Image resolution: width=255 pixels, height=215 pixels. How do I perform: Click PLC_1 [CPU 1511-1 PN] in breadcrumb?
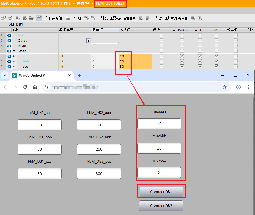coord(50,4)
